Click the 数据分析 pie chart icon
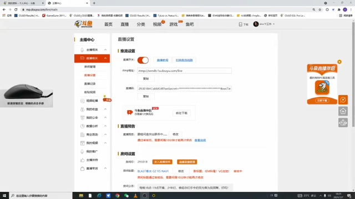355x199 pixels. (82, 126)
